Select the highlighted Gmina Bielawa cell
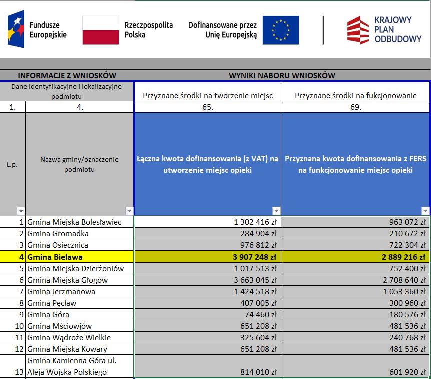 coord(79,257)
